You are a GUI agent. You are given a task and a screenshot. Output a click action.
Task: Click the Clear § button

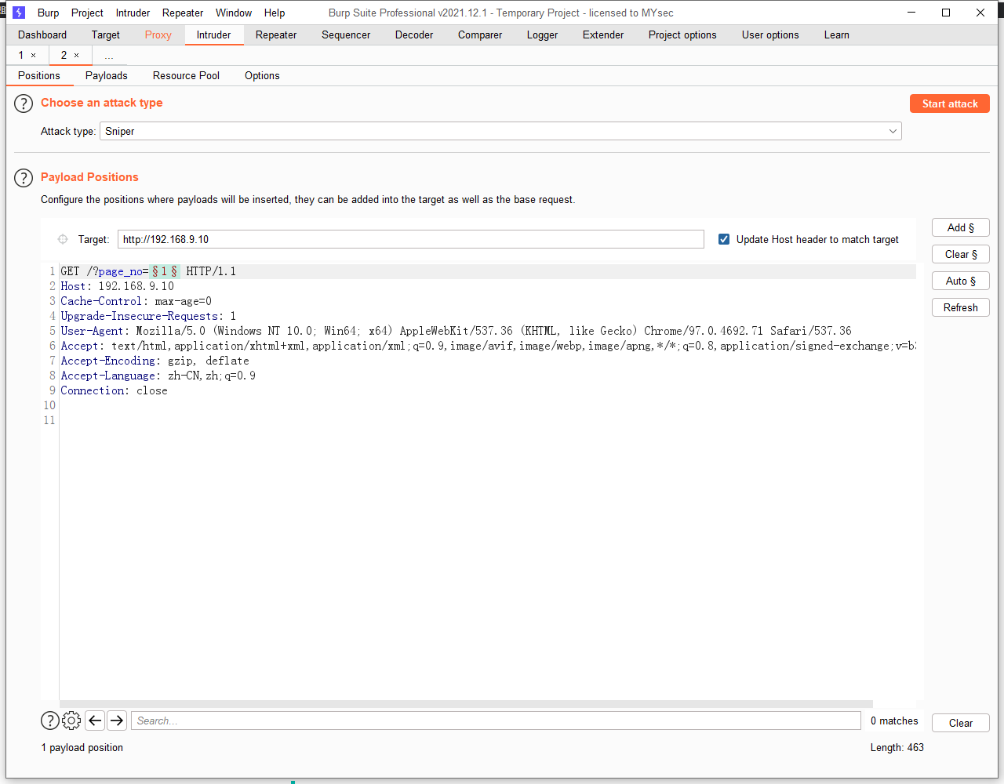(x=961, y=254)
